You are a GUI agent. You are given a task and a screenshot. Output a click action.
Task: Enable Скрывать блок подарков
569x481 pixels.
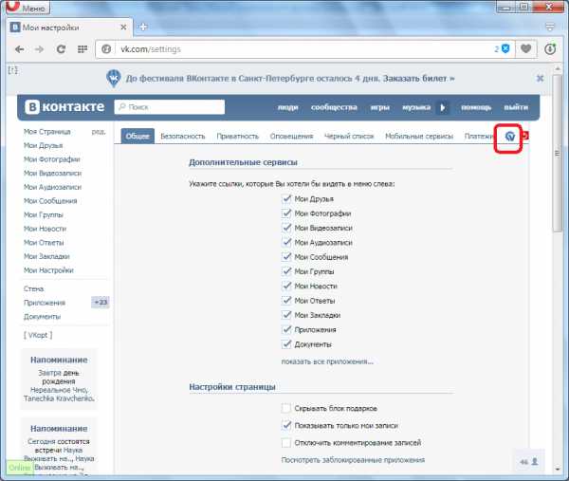(x=286, y=408)
